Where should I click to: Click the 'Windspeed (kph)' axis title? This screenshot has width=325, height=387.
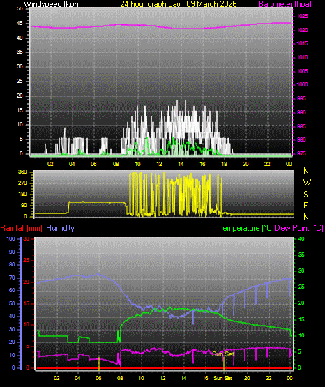pos(52,4)
